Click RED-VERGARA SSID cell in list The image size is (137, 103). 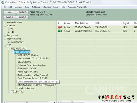point(102,31)
